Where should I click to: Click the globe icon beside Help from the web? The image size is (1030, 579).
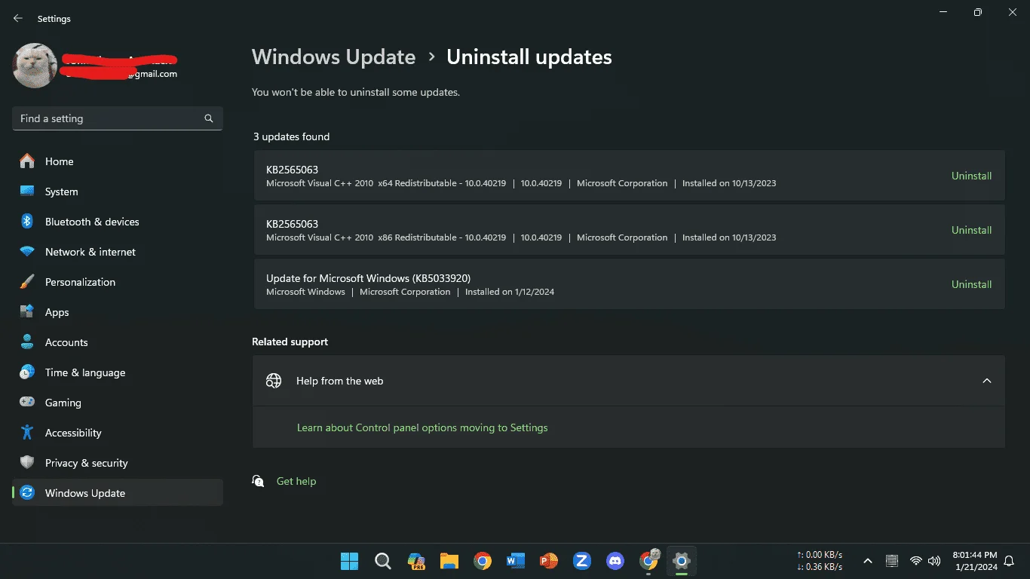click(x=274, y=381)
